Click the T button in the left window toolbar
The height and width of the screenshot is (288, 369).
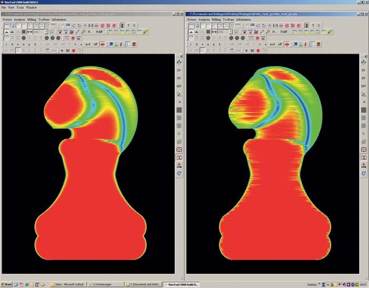click(128, 25)
